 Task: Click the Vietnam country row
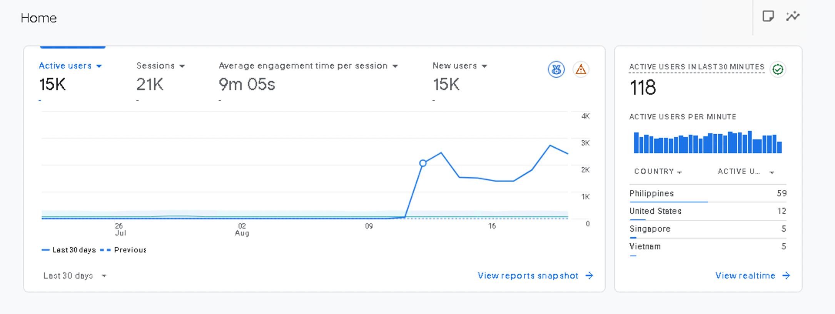click(708, 247)
